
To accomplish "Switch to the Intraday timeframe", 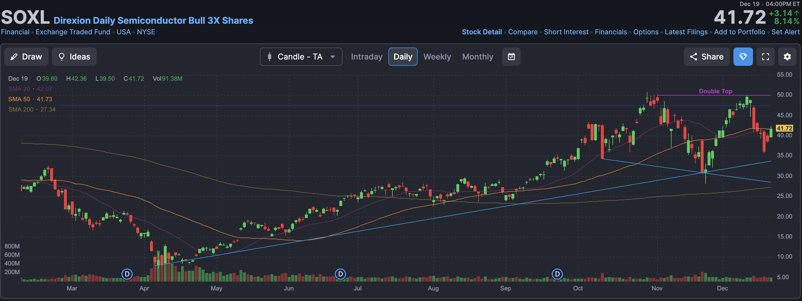I will [367, 57].
